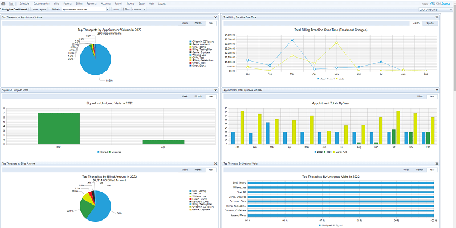Open the bar chart dashboard icon
456x228 pixels.
tap(11, 3)
